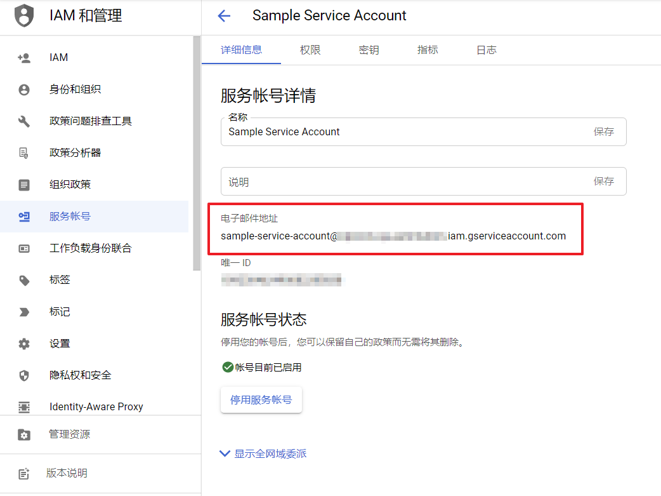Open IAM via its add-person icon
The width and height of the screenshot is (661, 496).
pyautogui.click(x=24, y=58)
